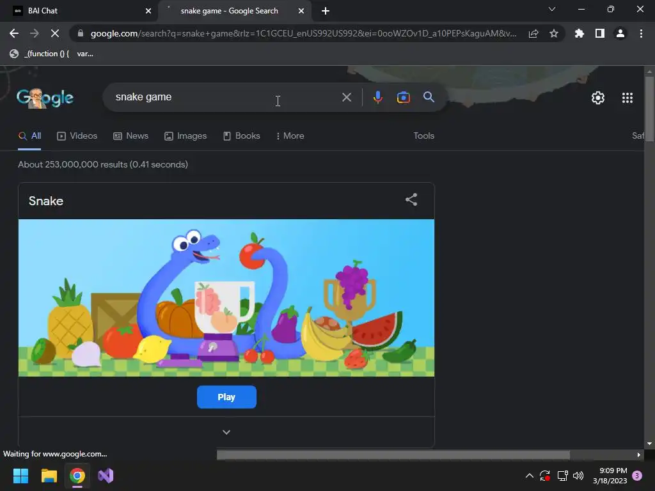Screen dimensions: 655x491
Task: Open volume control speaker icon
Action: click(x=578, y=476)
